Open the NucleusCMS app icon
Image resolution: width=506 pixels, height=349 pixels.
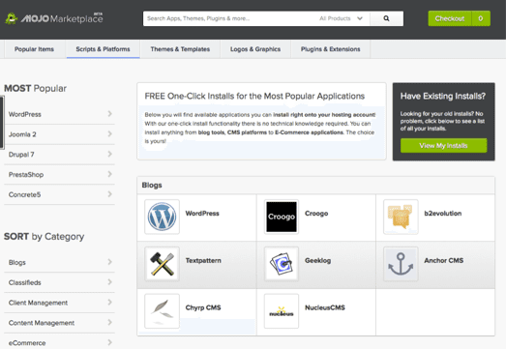tap(282, 311)
